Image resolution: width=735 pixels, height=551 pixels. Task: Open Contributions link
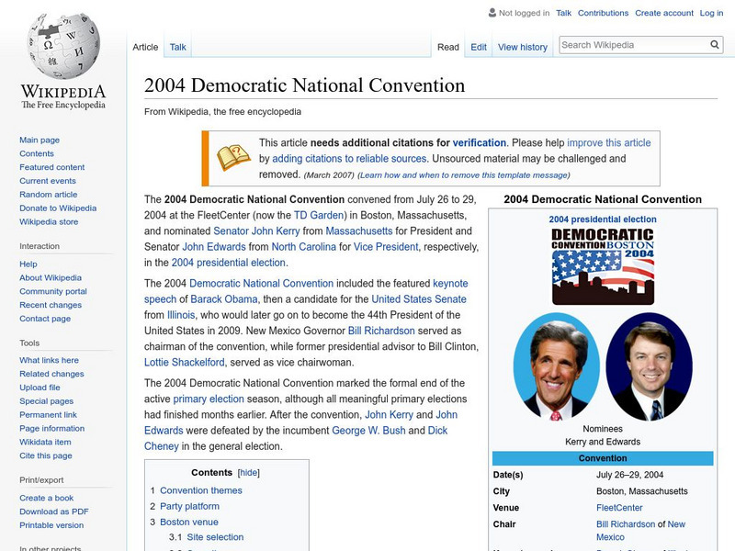(x=603, y=13)
